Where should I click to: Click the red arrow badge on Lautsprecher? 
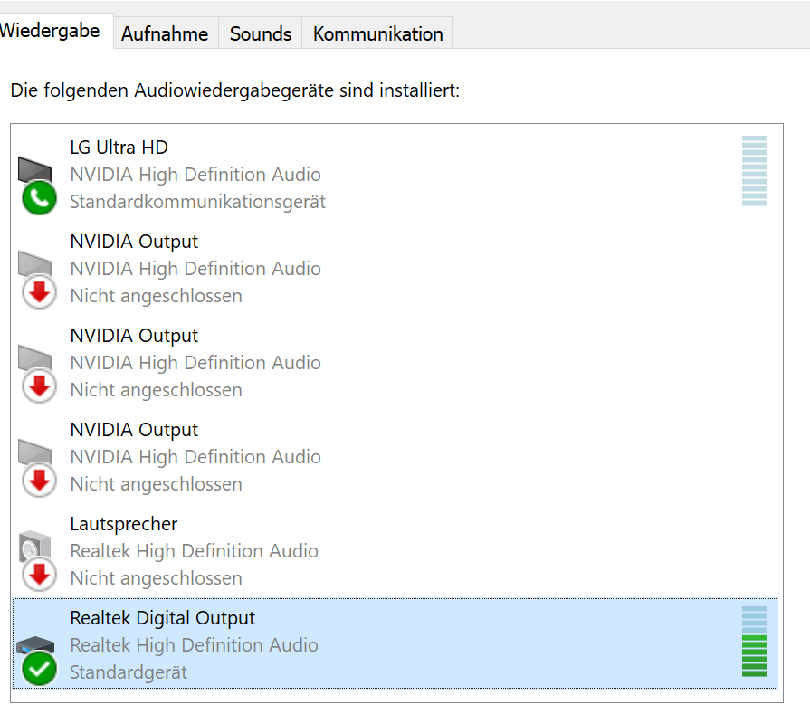point(39,575)
